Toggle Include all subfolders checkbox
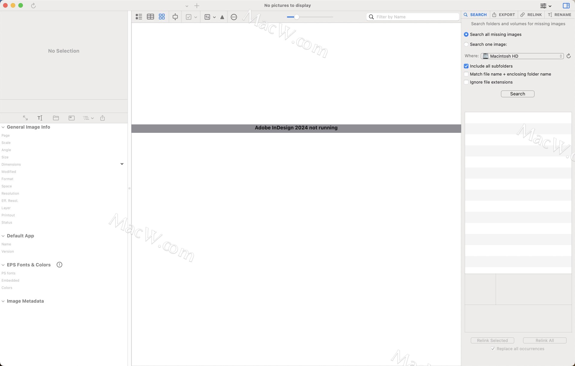Image resolution: width=575 pixels, height=366 pixels. click(466, 66)
